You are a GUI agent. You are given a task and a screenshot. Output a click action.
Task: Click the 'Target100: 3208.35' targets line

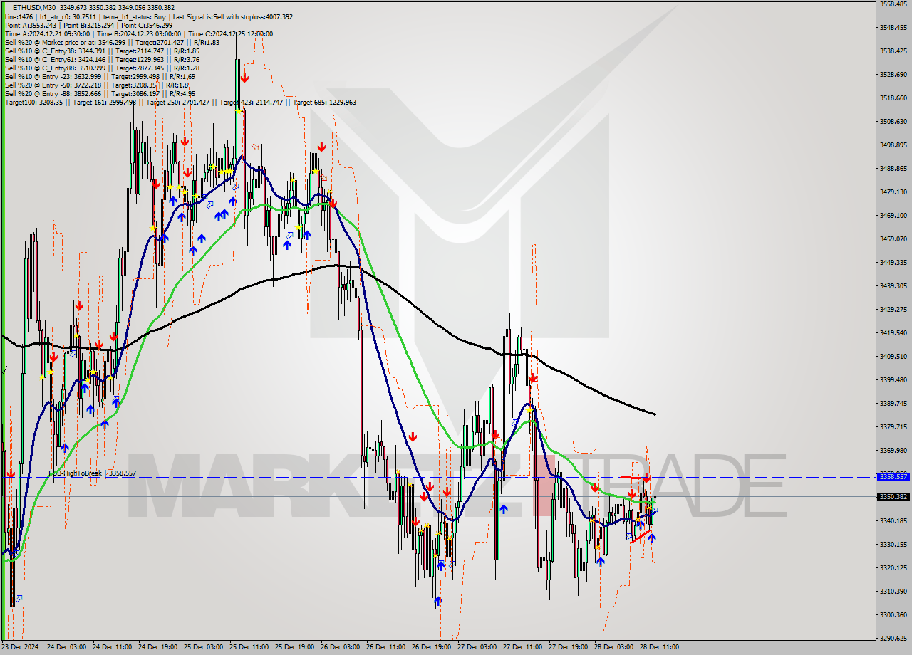(180, 102)
